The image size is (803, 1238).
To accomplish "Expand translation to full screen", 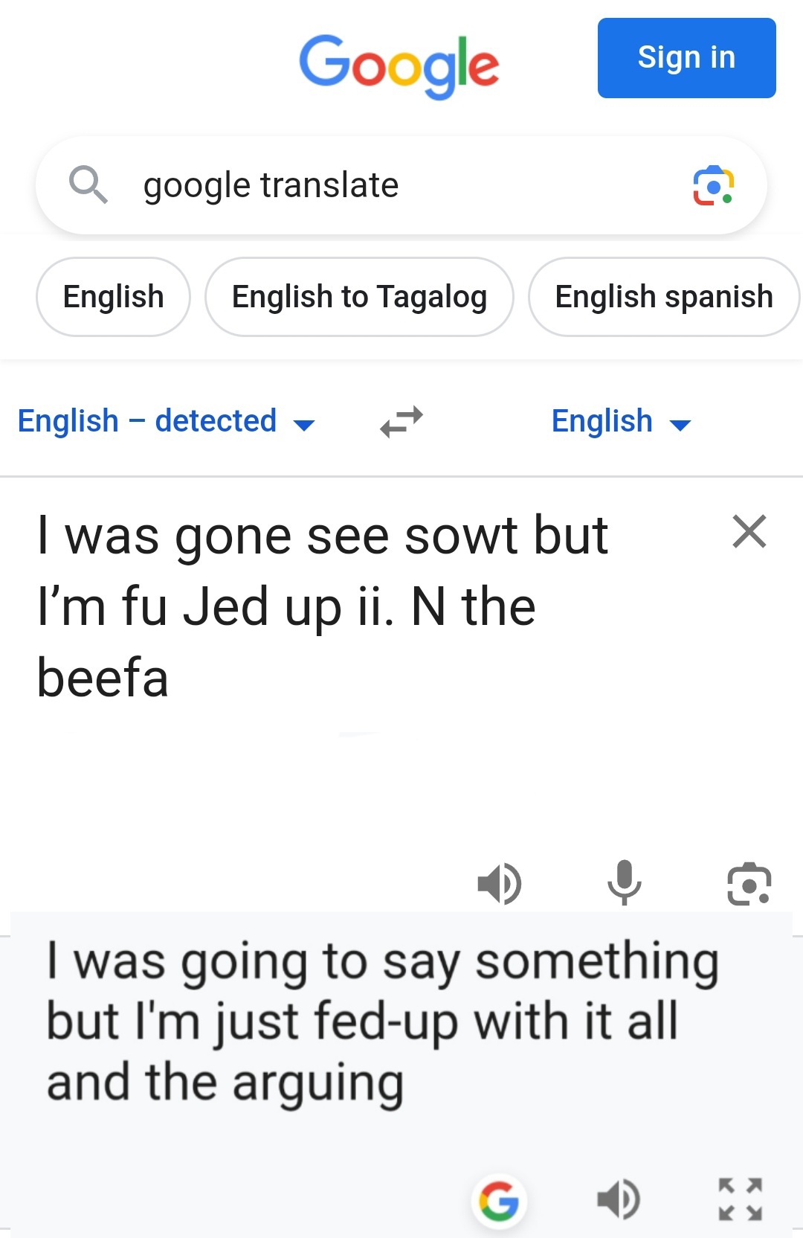I will pos(741,1199).
